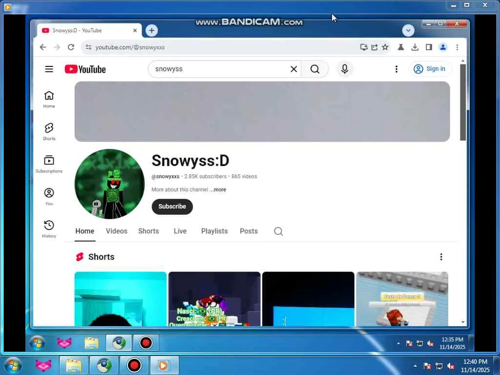Clear the search box with the X

tap(293, 69)
